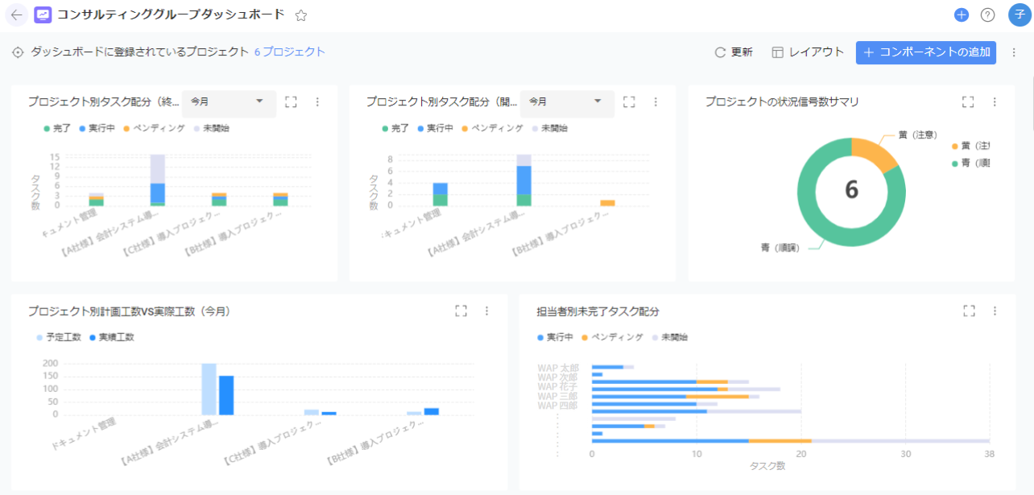
Task: Open the 6 プロジェクト link
Action: [290, 52]
